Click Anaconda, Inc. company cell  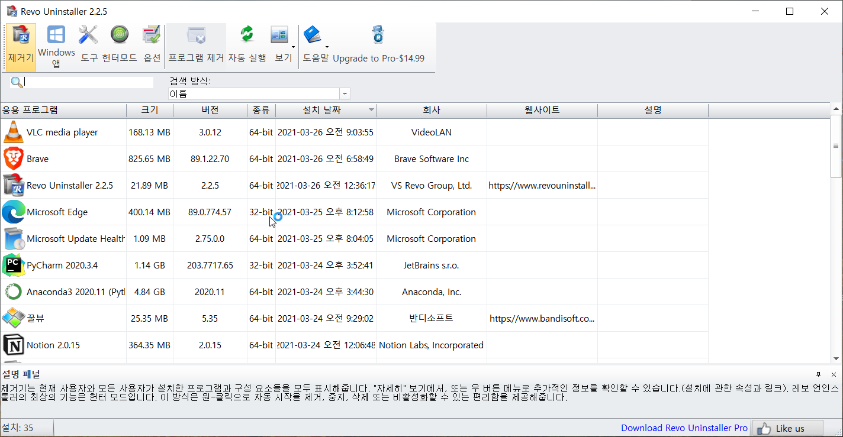pyautogui.click(x=431, y=292)
